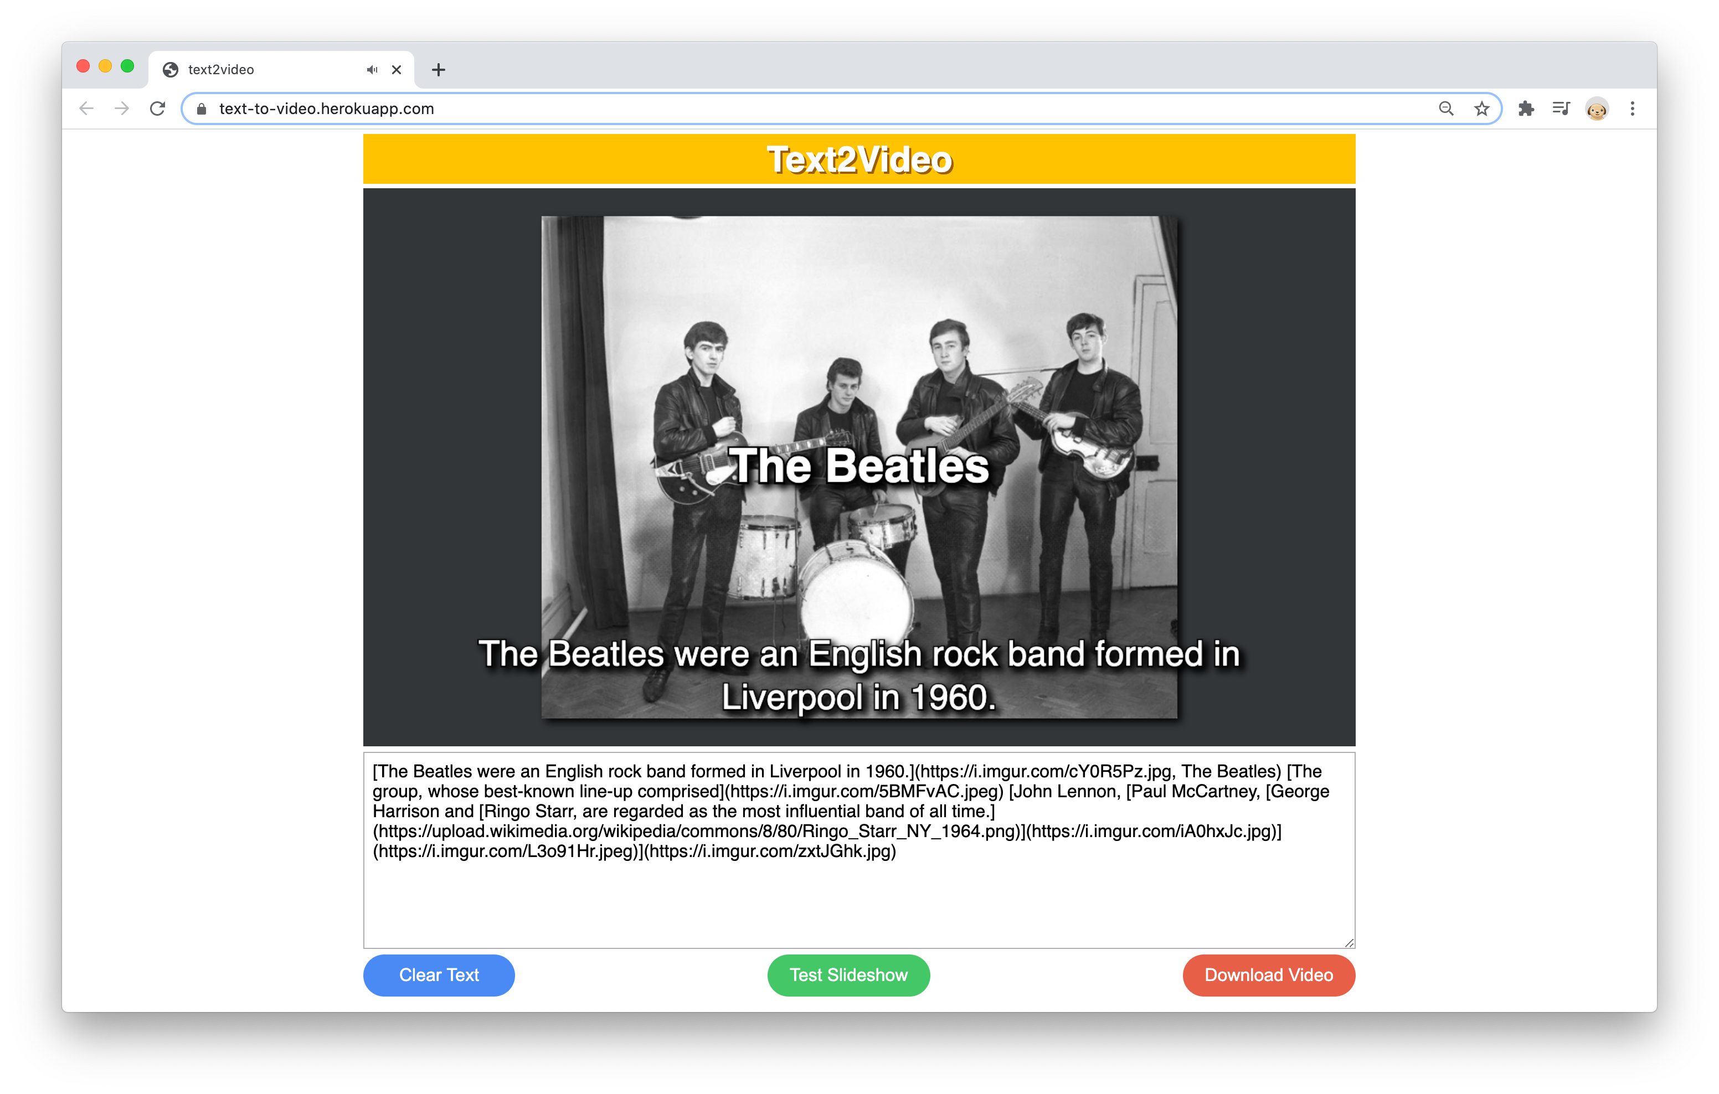This screenshot has width=1719, height=1094.
Task: Click the Text2Video app logo/header
Action: click(858, 161)
